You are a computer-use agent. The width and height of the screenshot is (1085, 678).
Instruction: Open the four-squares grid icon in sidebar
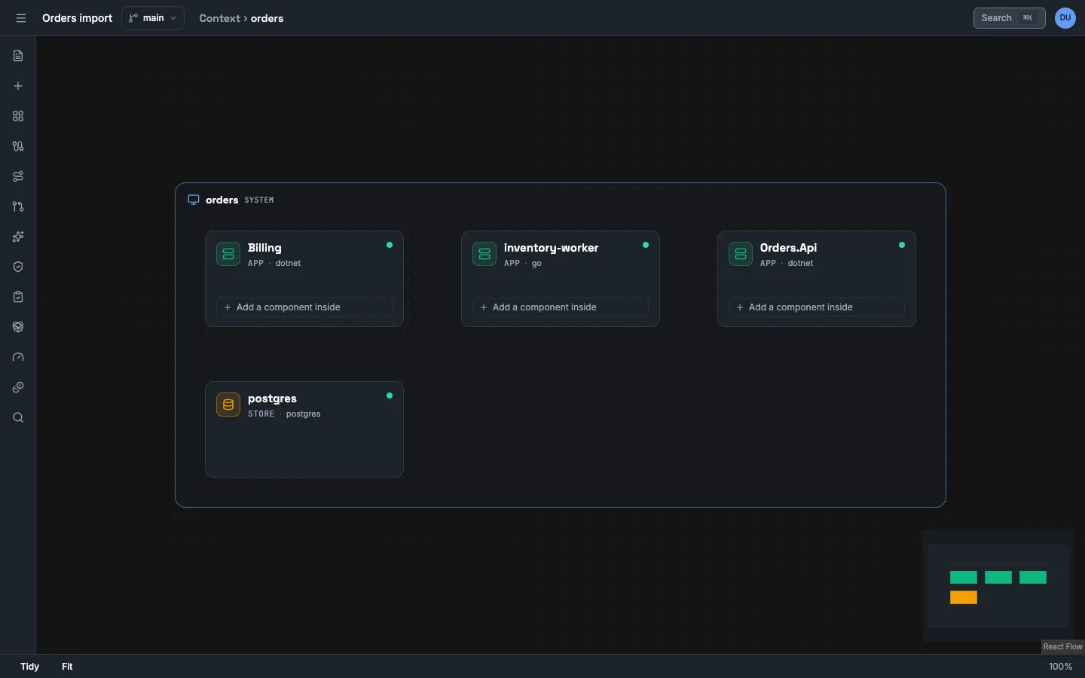18,116
